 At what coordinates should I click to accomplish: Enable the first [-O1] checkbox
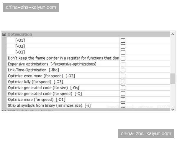pyautogui.click(x=123, y=40)
